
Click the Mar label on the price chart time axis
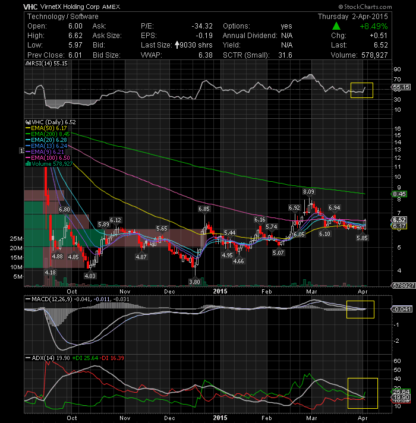click(x=311, y=292)
